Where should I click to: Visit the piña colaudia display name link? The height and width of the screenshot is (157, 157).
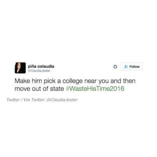coord(41,66)
